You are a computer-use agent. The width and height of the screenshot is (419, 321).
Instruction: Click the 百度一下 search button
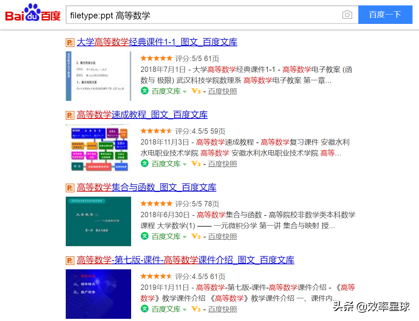click(x=385, y=15)
